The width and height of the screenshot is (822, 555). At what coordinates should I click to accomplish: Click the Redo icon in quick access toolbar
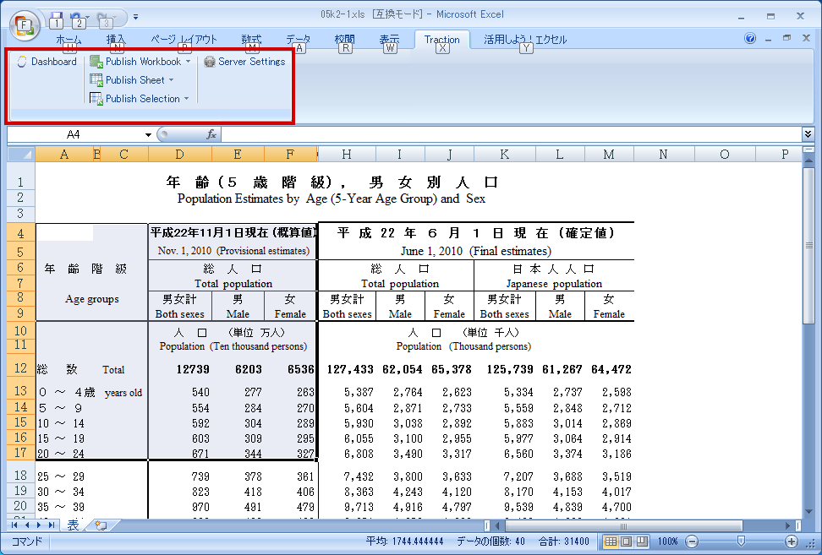(104, 20)
